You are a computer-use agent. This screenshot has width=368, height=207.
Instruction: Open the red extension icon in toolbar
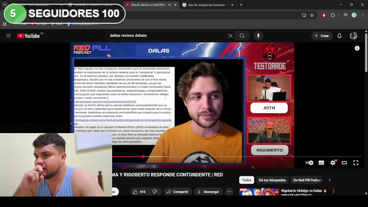(324, 15)
